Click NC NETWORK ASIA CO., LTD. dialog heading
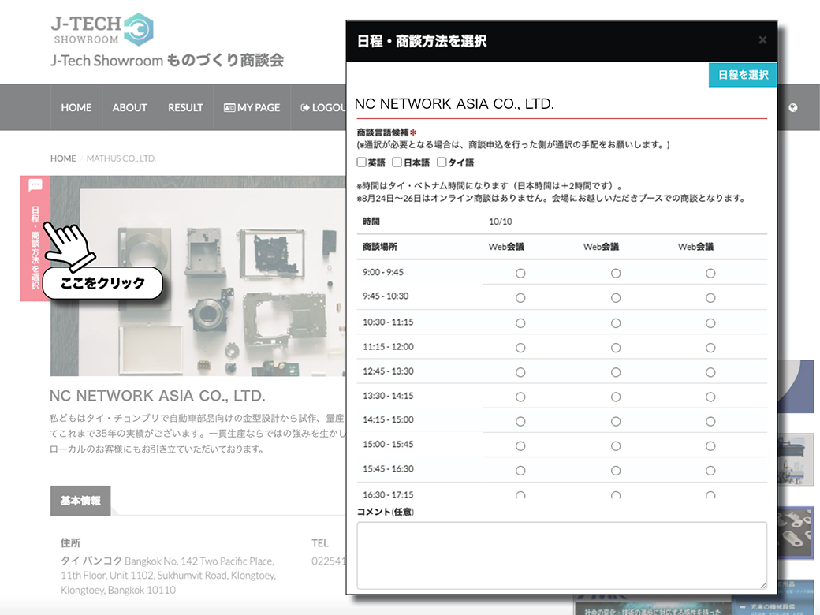This screenshot has height=615, width=820. click(x=454, y=104)
